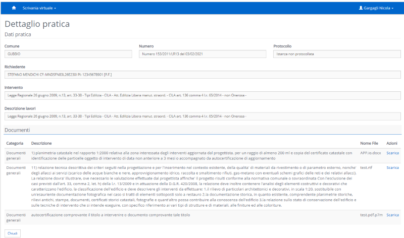Open the Scrivania virtuale dropdown menu
The width and height of the screenshot is (404, 238).
(x=39, y=9)
